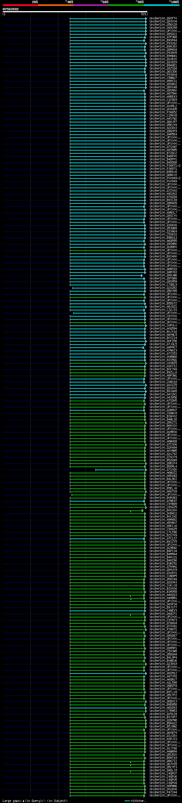Select the UniRef100_Q10E00 label
The image size is (182, 803).
(163, 59)
